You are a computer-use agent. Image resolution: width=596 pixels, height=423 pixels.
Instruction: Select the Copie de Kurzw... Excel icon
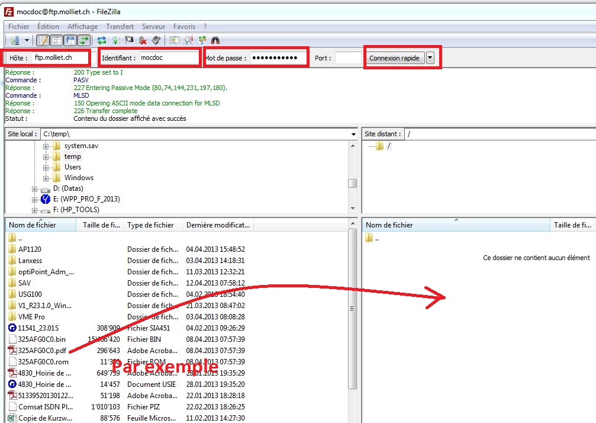pos(12,418)
